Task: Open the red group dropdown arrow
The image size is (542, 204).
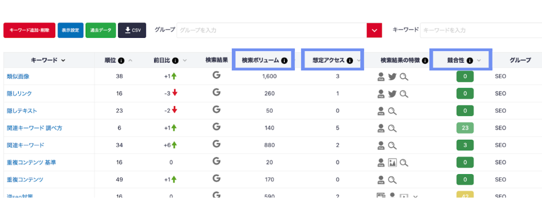Action: pyautogui.click(x=374, y=30)
